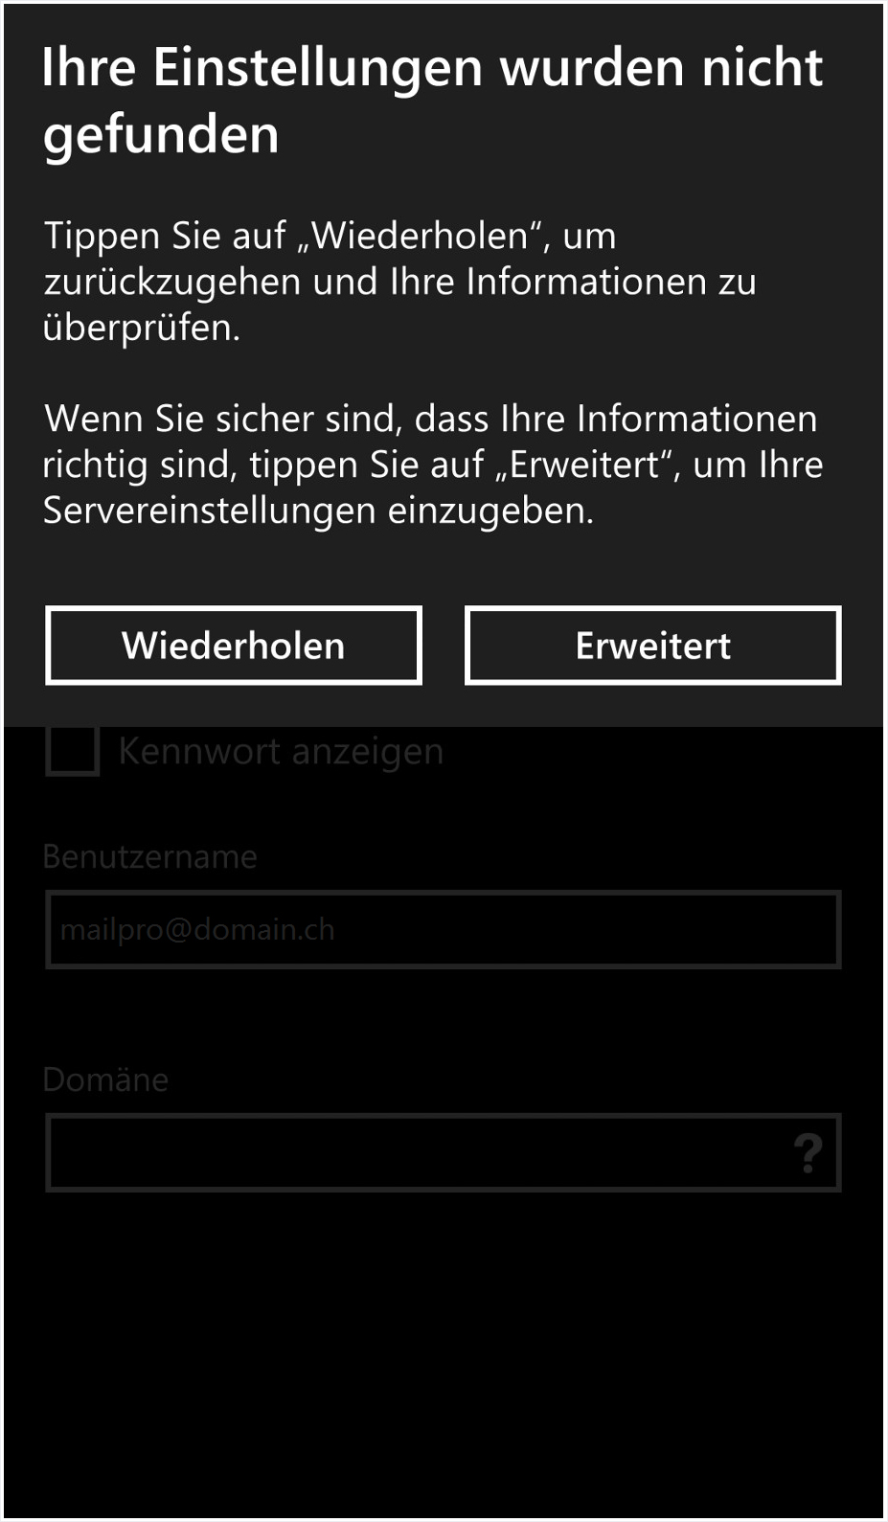The height and width of the screenshot is (1522, 888).
Task: Tap the Wiederholen button
Action: pos(234,646)
